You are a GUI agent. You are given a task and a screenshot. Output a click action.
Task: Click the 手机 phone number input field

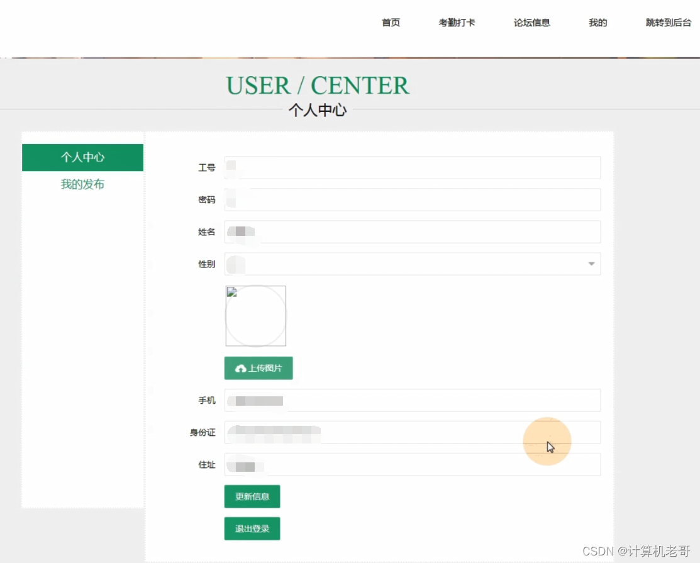(413, 400)
